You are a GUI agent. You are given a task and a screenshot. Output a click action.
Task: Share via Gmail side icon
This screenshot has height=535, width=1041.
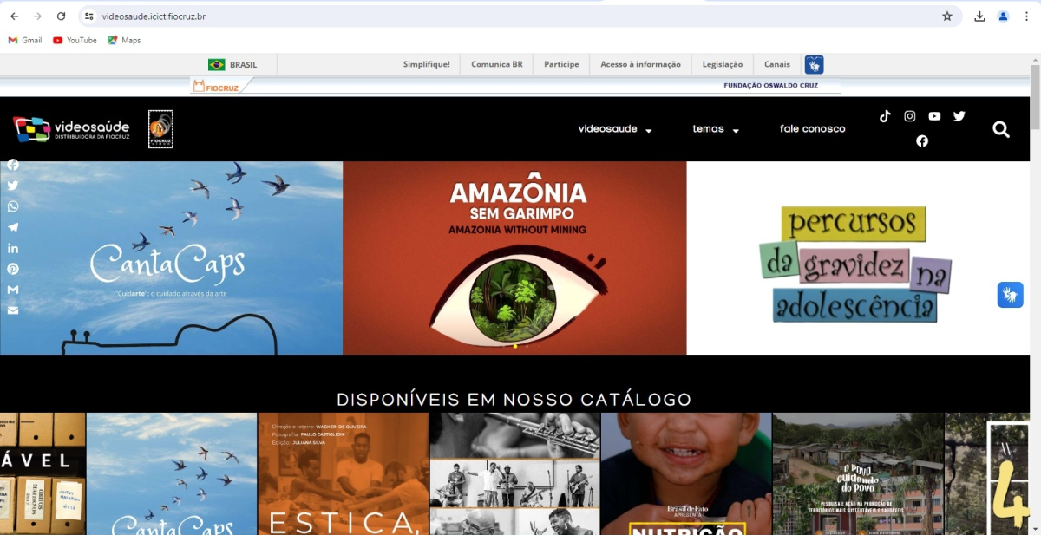point(13,290)
